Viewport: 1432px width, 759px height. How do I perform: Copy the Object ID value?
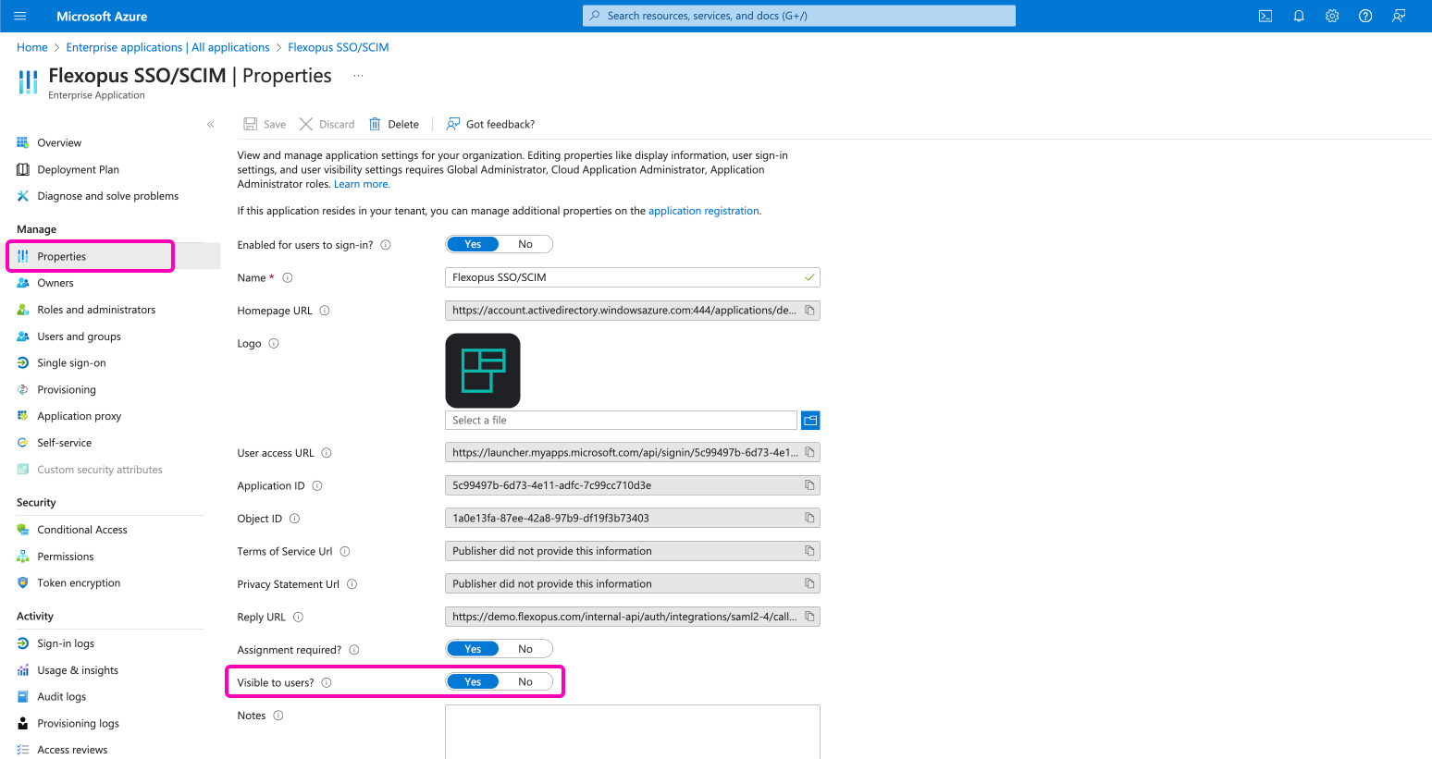point(809,519)
